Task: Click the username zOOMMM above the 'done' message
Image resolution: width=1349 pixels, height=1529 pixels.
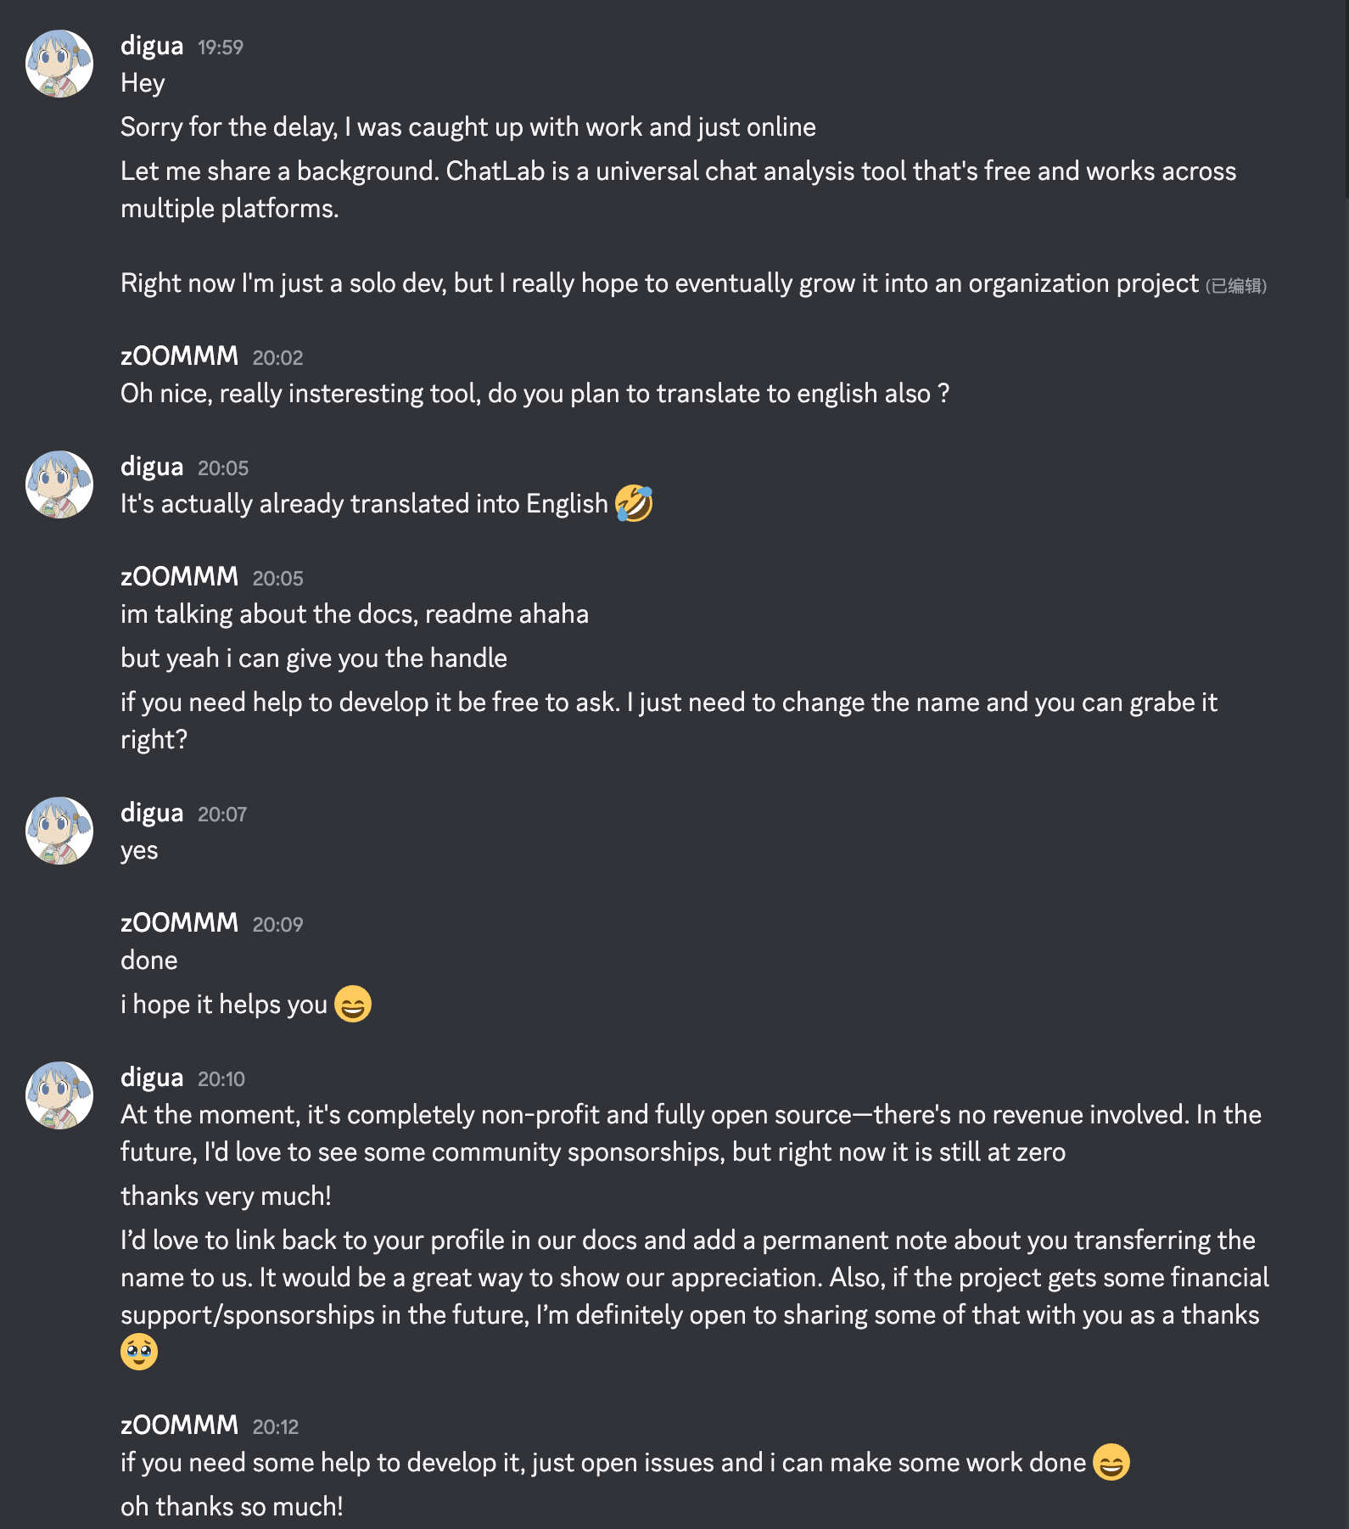Action: [x=178, y=921]
